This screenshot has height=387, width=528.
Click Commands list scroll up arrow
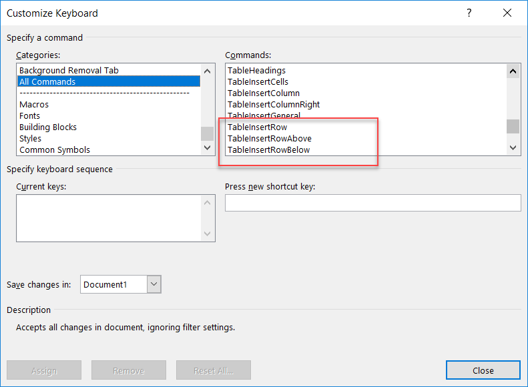[x=513, y=71]
